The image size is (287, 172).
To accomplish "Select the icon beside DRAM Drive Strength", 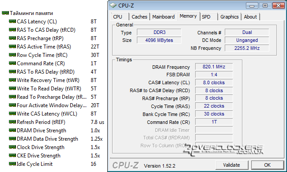I will 12,131.
